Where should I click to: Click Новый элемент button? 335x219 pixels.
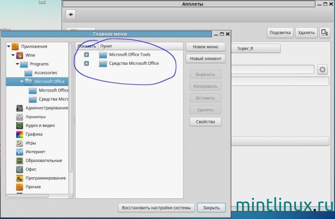tap(205, 59)
